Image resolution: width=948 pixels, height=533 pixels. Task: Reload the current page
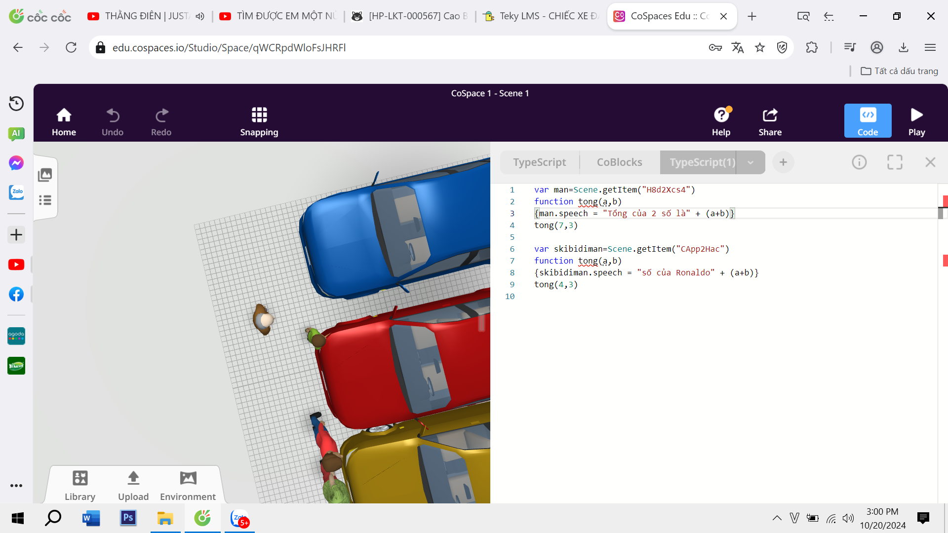71,47
